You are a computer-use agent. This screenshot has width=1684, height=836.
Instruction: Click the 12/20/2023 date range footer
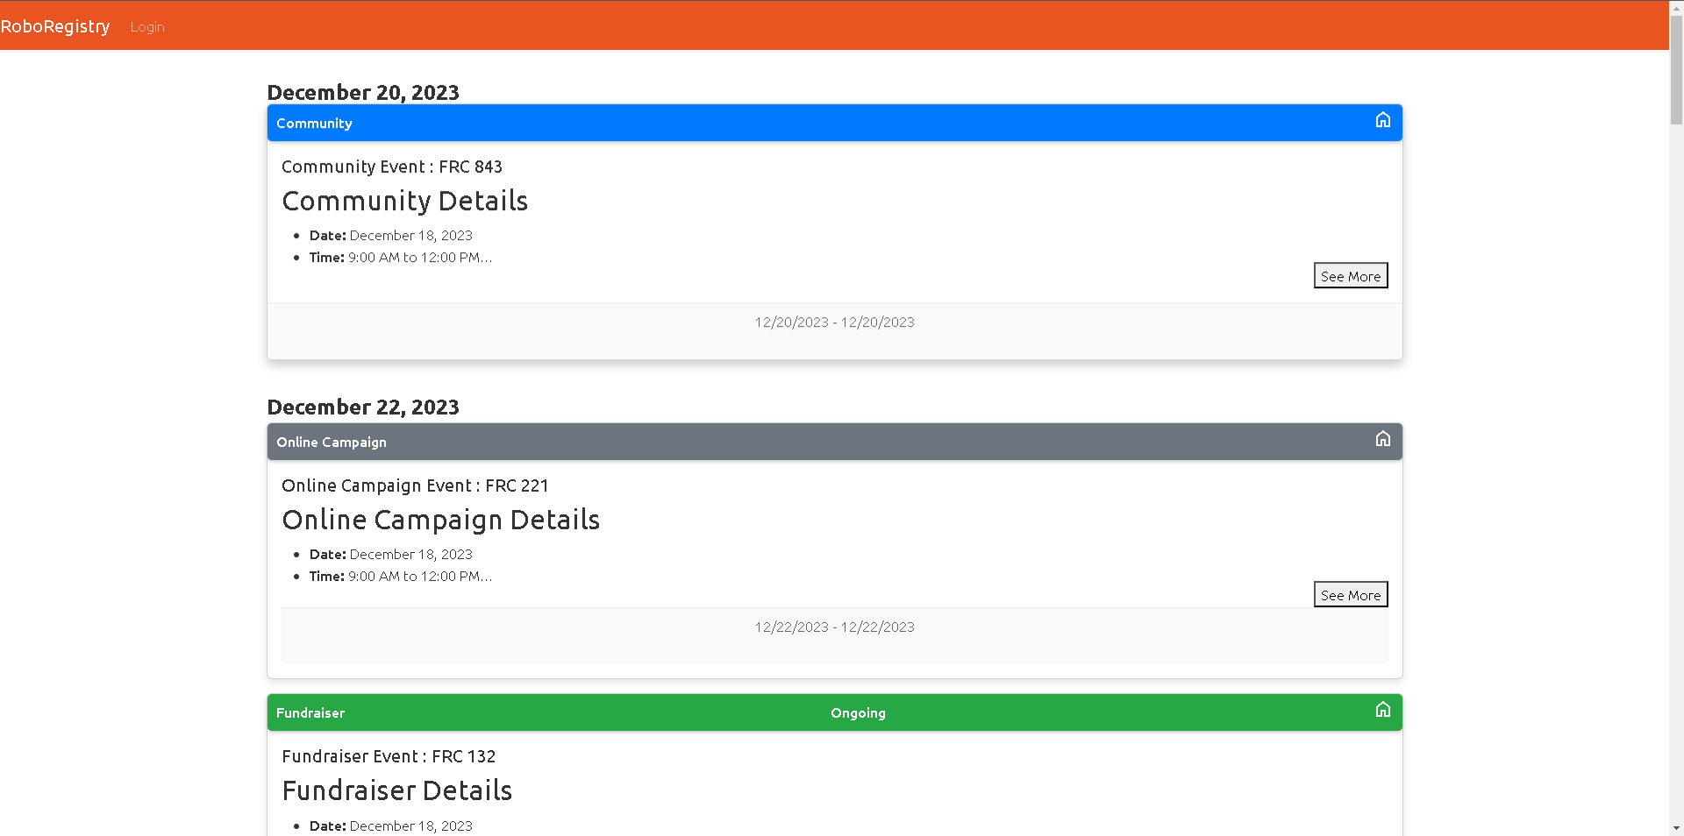pos(835,322)
